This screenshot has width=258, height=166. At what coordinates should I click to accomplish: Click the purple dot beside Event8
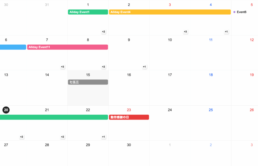[x=234, y=12]
